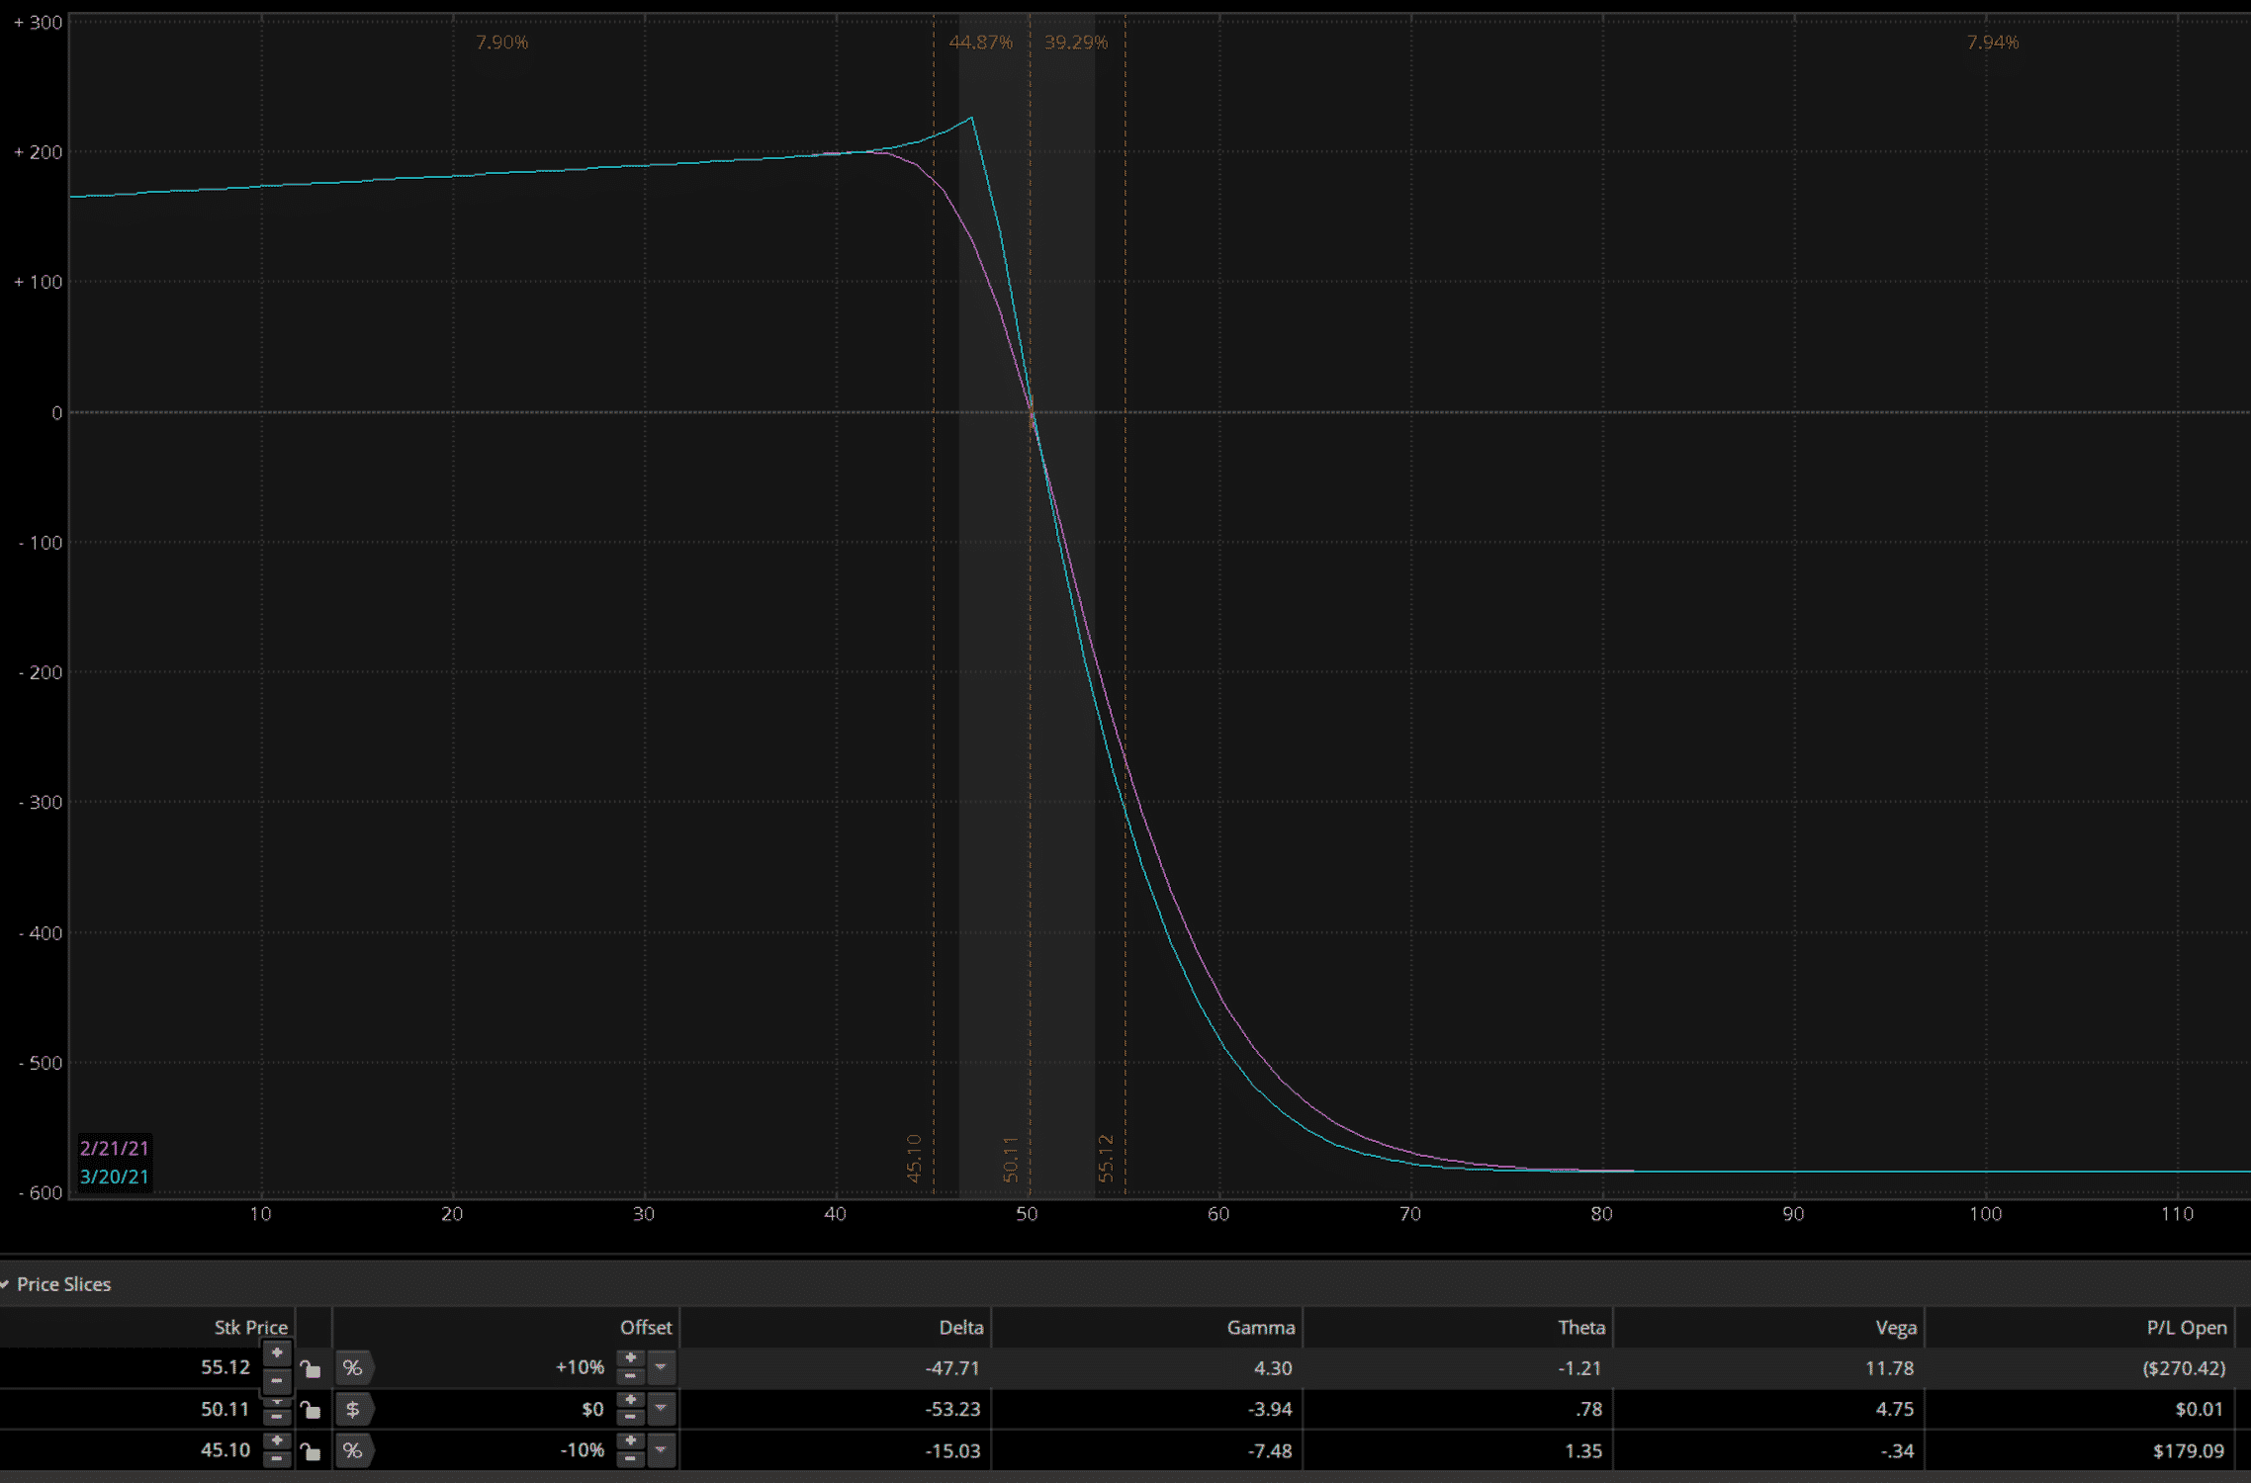Click the Delta column header
This screenshot has height=1483, width=2251.
pos(960,1328)
